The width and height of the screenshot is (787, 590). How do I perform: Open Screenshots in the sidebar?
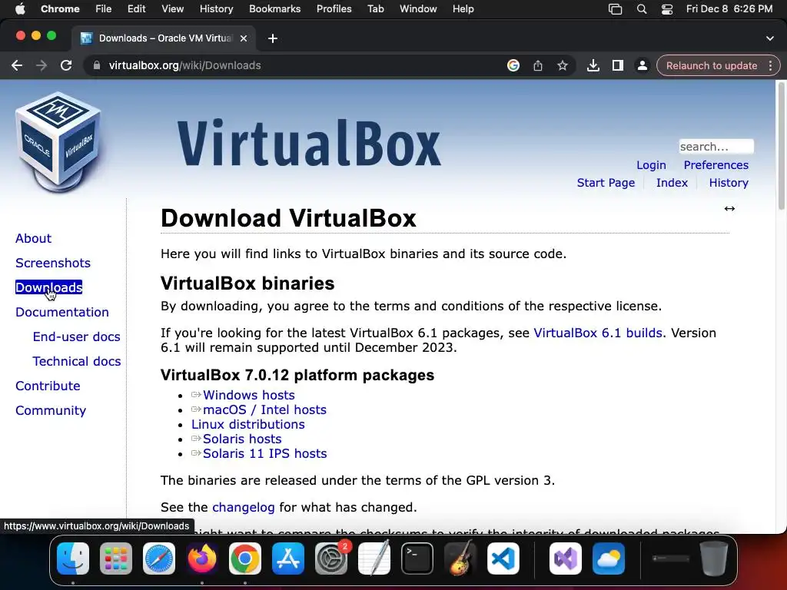53,263
